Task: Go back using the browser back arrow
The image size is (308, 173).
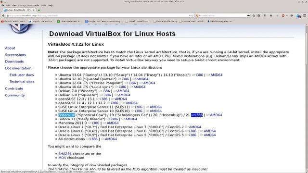Action: pos(3,15)
